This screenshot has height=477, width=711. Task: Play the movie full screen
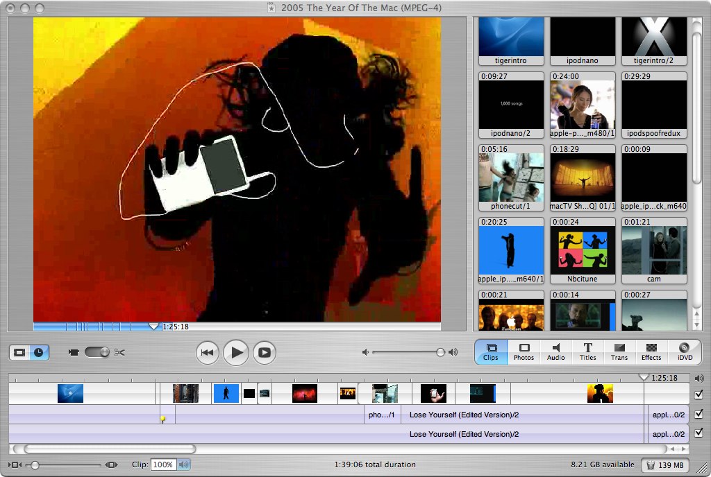click(x=265, y=352)
